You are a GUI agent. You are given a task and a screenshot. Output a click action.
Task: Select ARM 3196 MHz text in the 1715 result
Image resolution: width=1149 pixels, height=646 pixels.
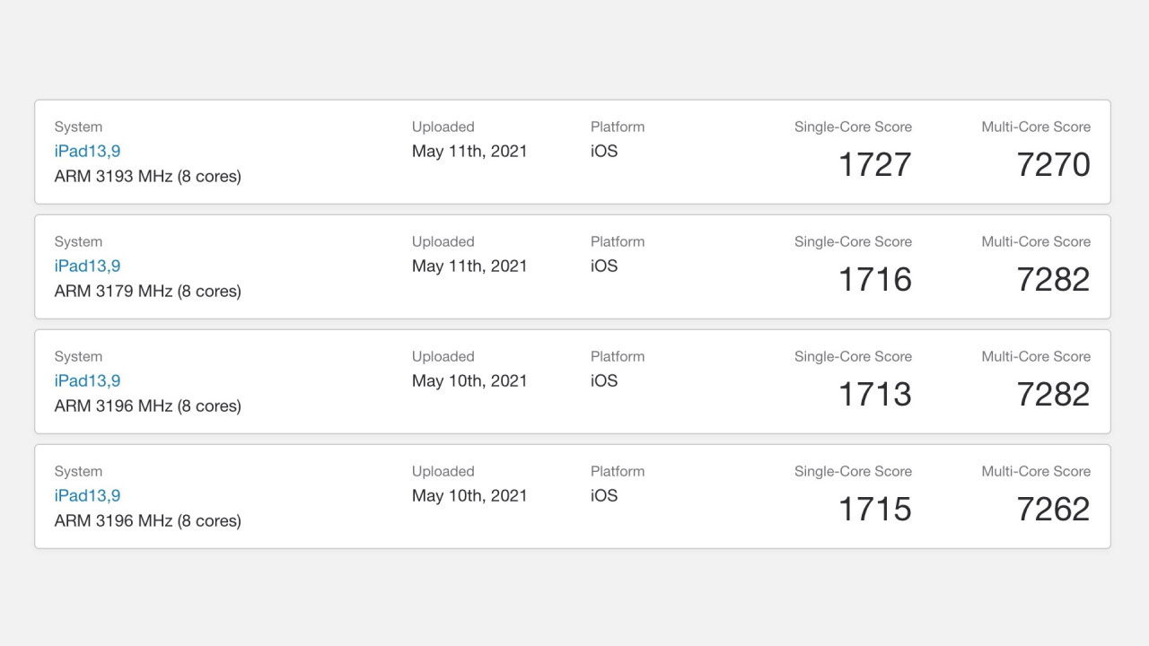(113, 521)
